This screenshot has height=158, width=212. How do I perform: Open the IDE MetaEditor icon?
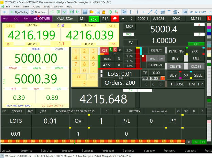(x=5, y=12)
